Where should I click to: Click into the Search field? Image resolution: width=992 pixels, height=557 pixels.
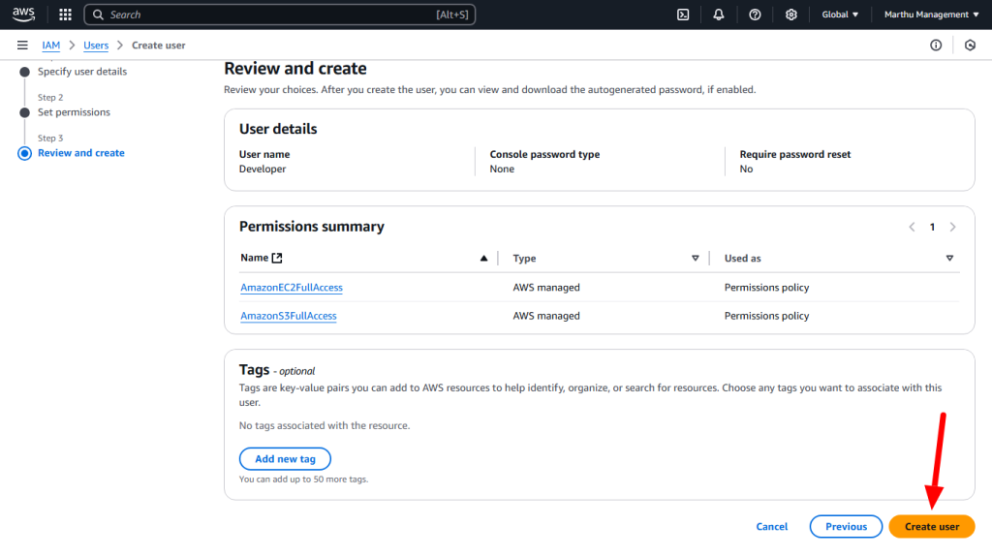(x=280, y=15)
